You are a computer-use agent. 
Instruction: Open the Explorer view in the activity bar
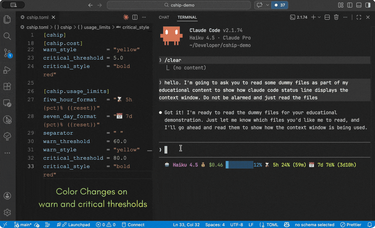(7, 19)
